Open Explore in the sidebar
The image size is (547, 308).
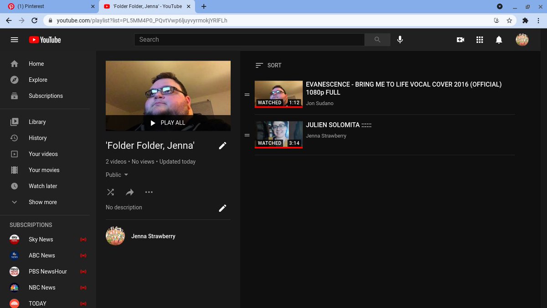(x=45, y=80)
